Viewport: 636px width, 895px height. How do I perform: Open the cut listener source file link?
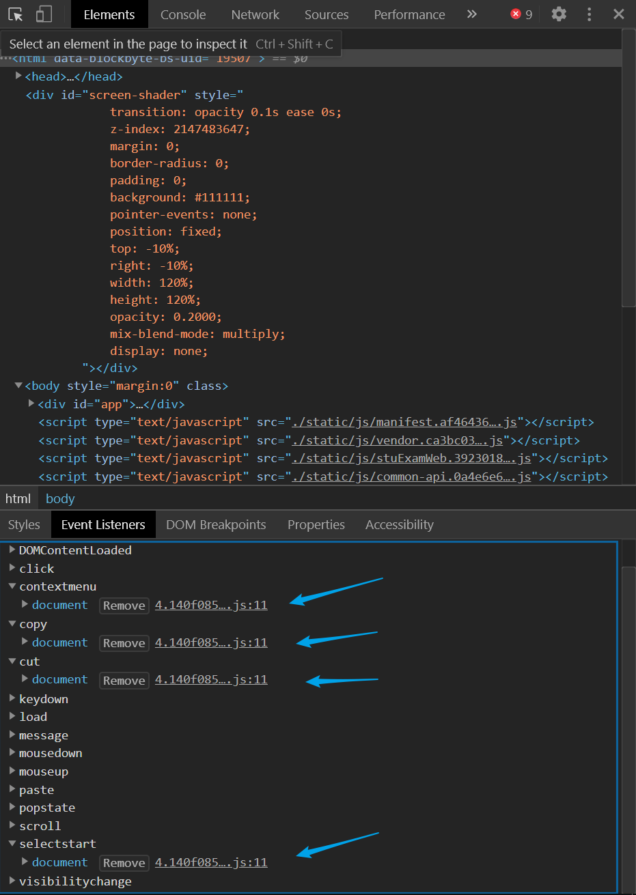click(211, 679)
